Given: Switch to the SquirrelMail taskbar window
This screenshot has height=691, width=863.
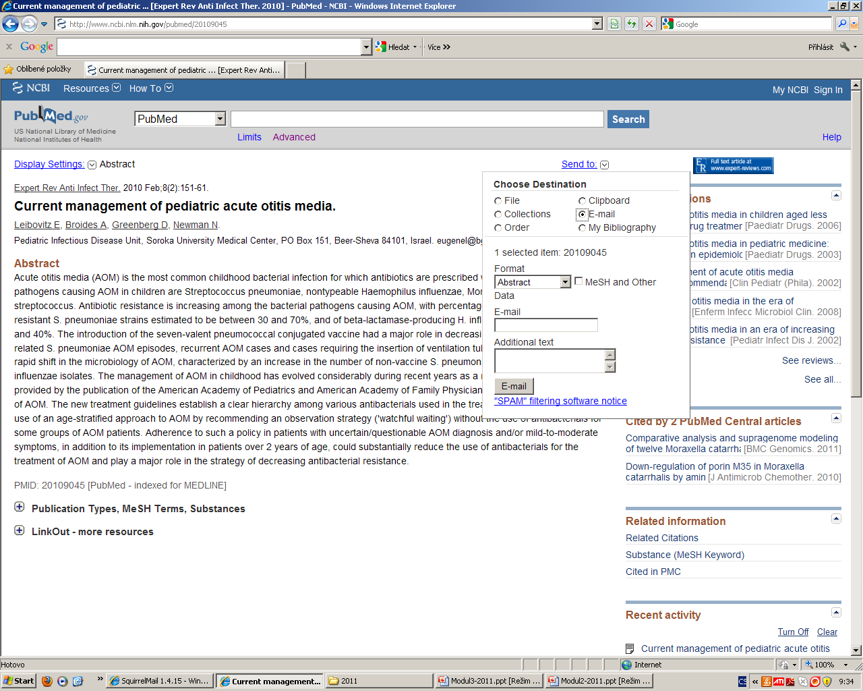Looking at the screenshot, I should [160, 681].
